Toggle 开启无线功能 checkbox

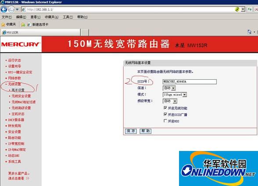point(165,108)
